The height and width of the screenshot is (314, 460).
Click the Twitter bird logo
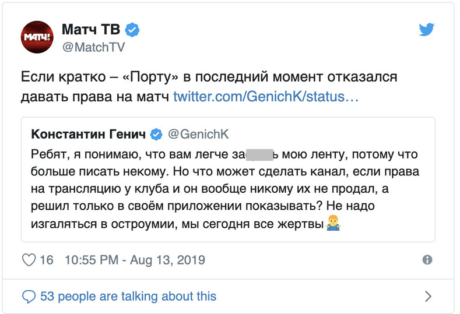tap(427, 30)
